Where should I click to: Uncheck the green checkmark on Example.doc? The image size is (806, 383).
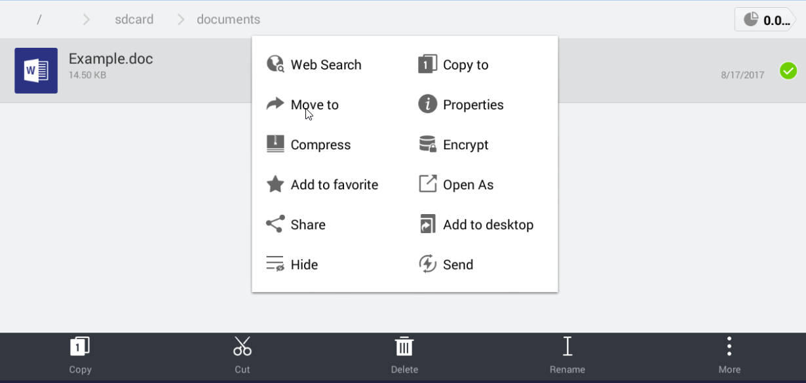point(788,71)
